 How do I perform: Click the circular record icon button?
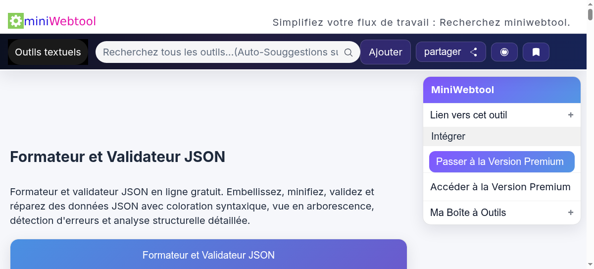click(x=504, y=52)
